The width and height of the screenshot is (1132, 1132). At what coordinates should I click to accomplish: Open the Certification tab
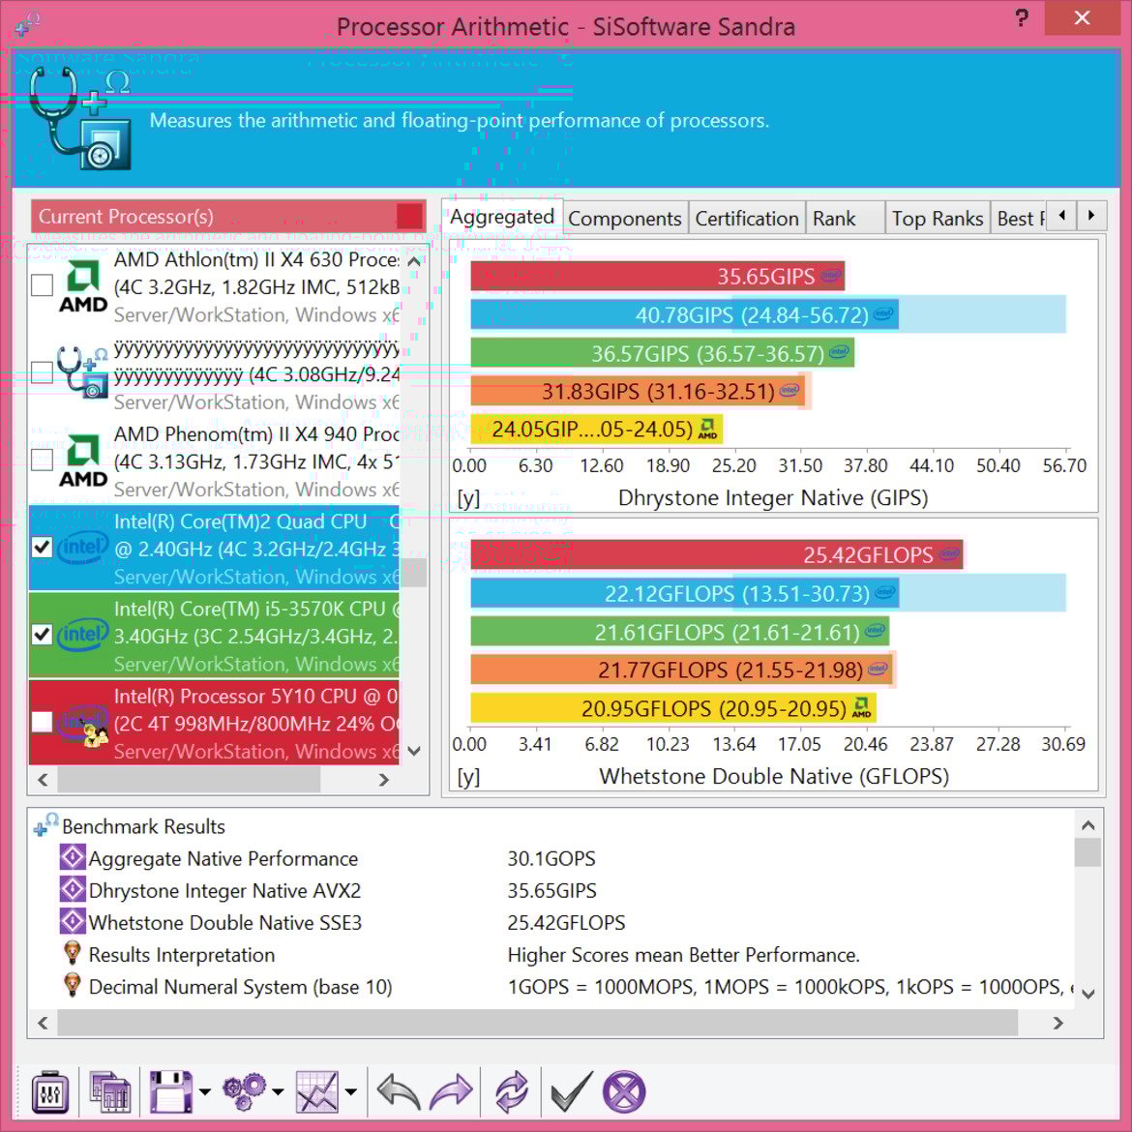click(x=747, y=218)
